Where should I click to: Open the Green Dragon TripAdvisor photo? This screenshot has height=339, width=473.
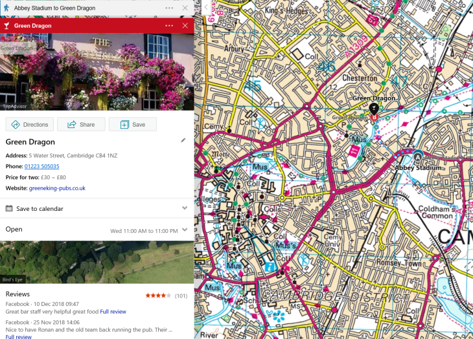point(97,71)
